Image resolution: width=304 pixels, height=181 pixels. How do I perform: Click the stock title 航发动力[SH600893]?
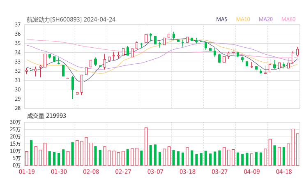(54, 19)
